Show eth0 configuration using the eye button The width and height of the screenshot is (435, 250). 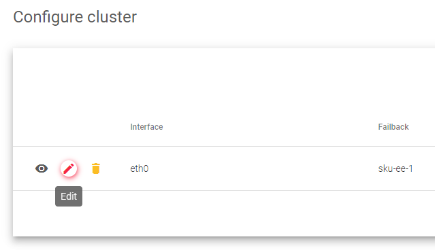click(x=42, y=168)
